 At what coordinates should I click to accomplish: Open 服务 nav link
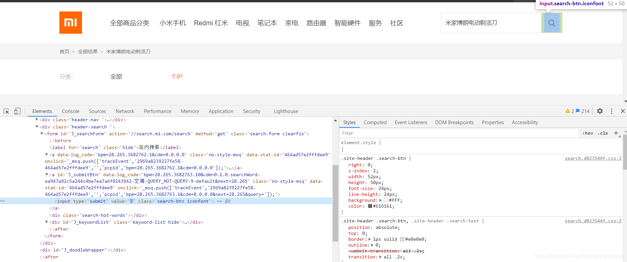[x=375, y=23]
